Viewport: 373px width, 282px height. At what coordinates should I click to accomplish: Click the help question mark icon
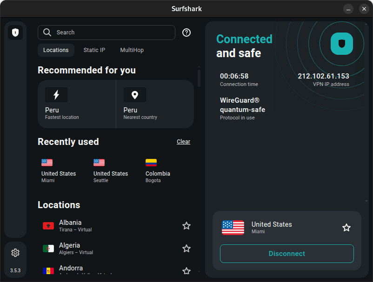pos(186,33)
